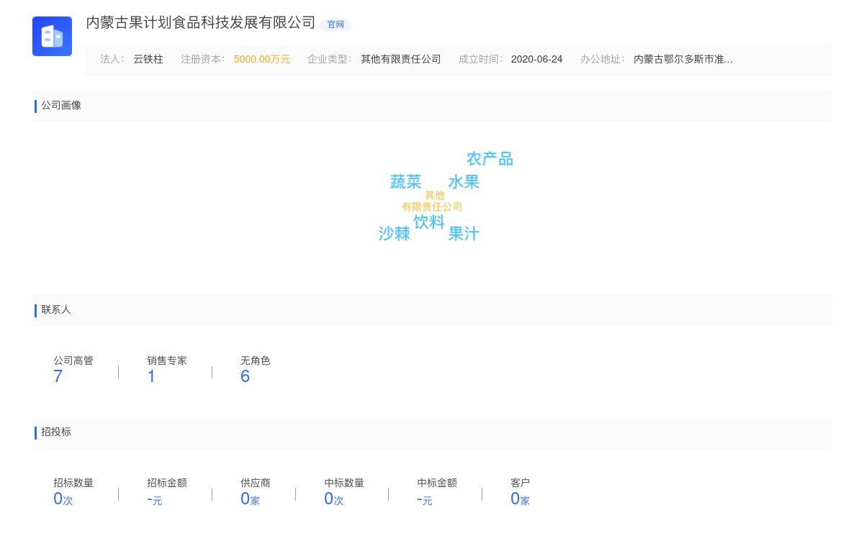Image resolution: width=864 pixels, height=541 pixels.
Task: Click 果汁 word cloud tag
Action: (x=464, y=234)
